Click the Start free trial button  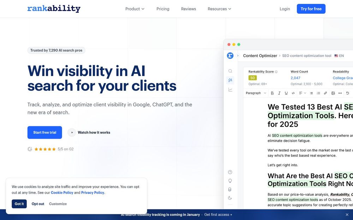tap(44, 132)
